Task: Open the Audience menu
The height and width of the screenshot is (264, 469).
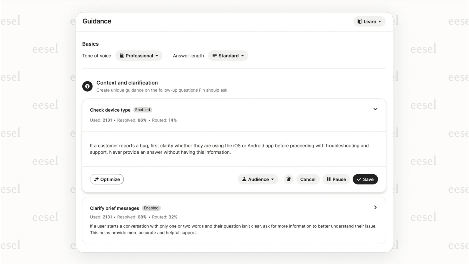Action: coord(258,179)
